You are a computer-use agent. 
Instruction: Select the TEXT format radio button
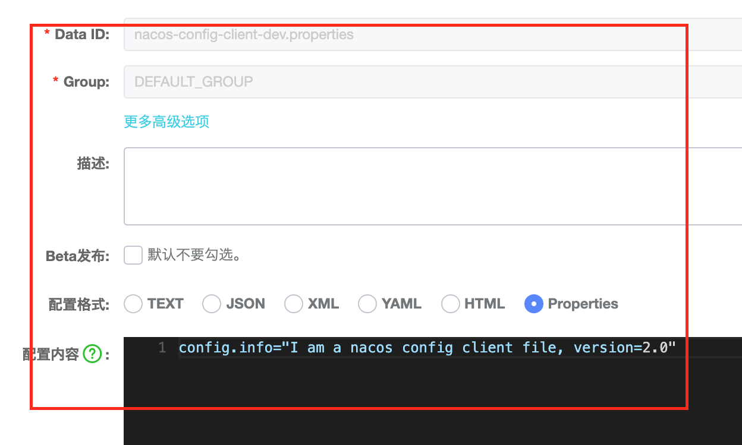point(133,304)
